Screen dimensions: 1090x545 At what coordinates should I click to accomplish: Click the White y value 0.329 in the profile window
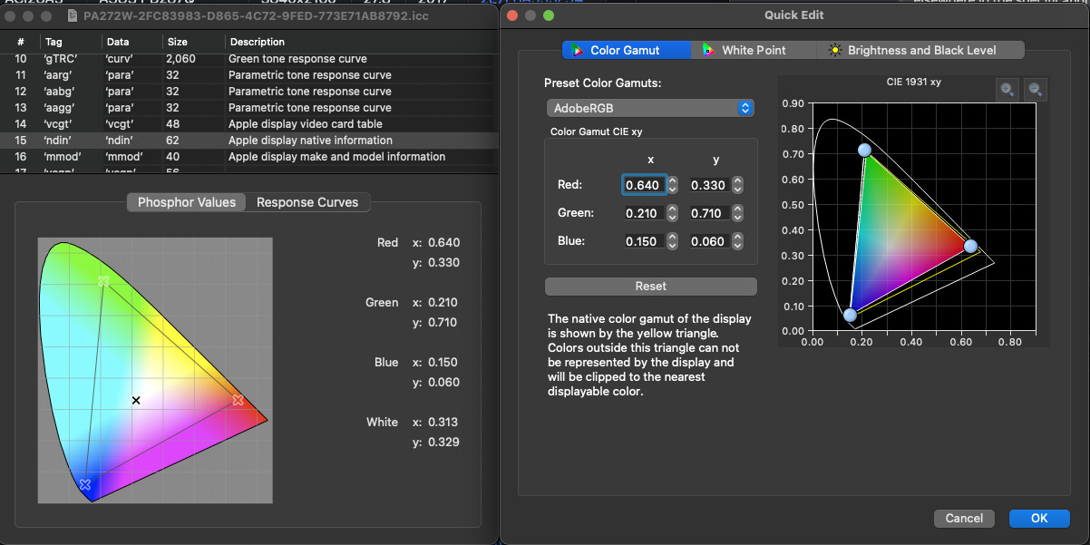tap(443, 442)
